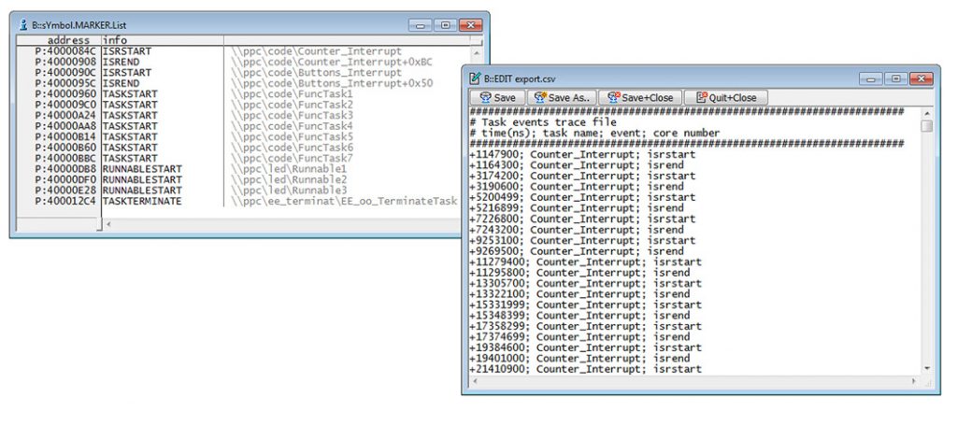Screen dimensions: 957x425
Task: Click the EDIT export.csv window title icon
Action: click(475, 78)
